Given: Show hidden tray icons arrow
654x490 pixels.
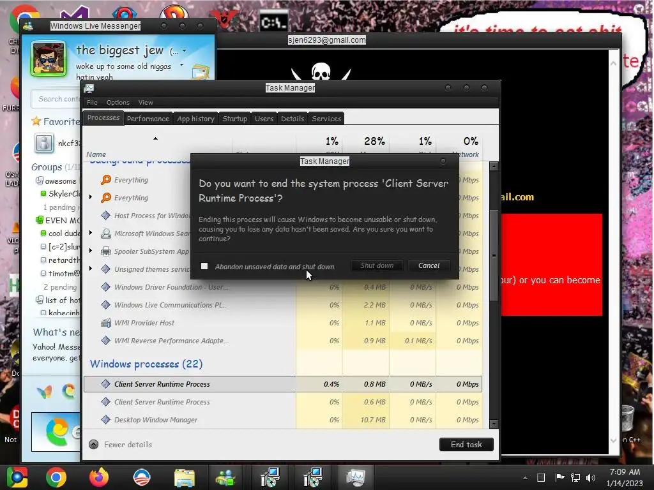Looking at the screenshot, I should coord(525,478).
